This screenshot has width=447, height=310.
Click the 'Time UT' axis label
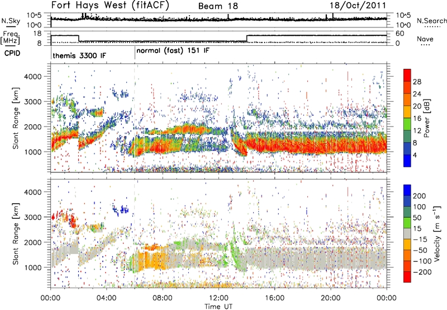(218, 306)
